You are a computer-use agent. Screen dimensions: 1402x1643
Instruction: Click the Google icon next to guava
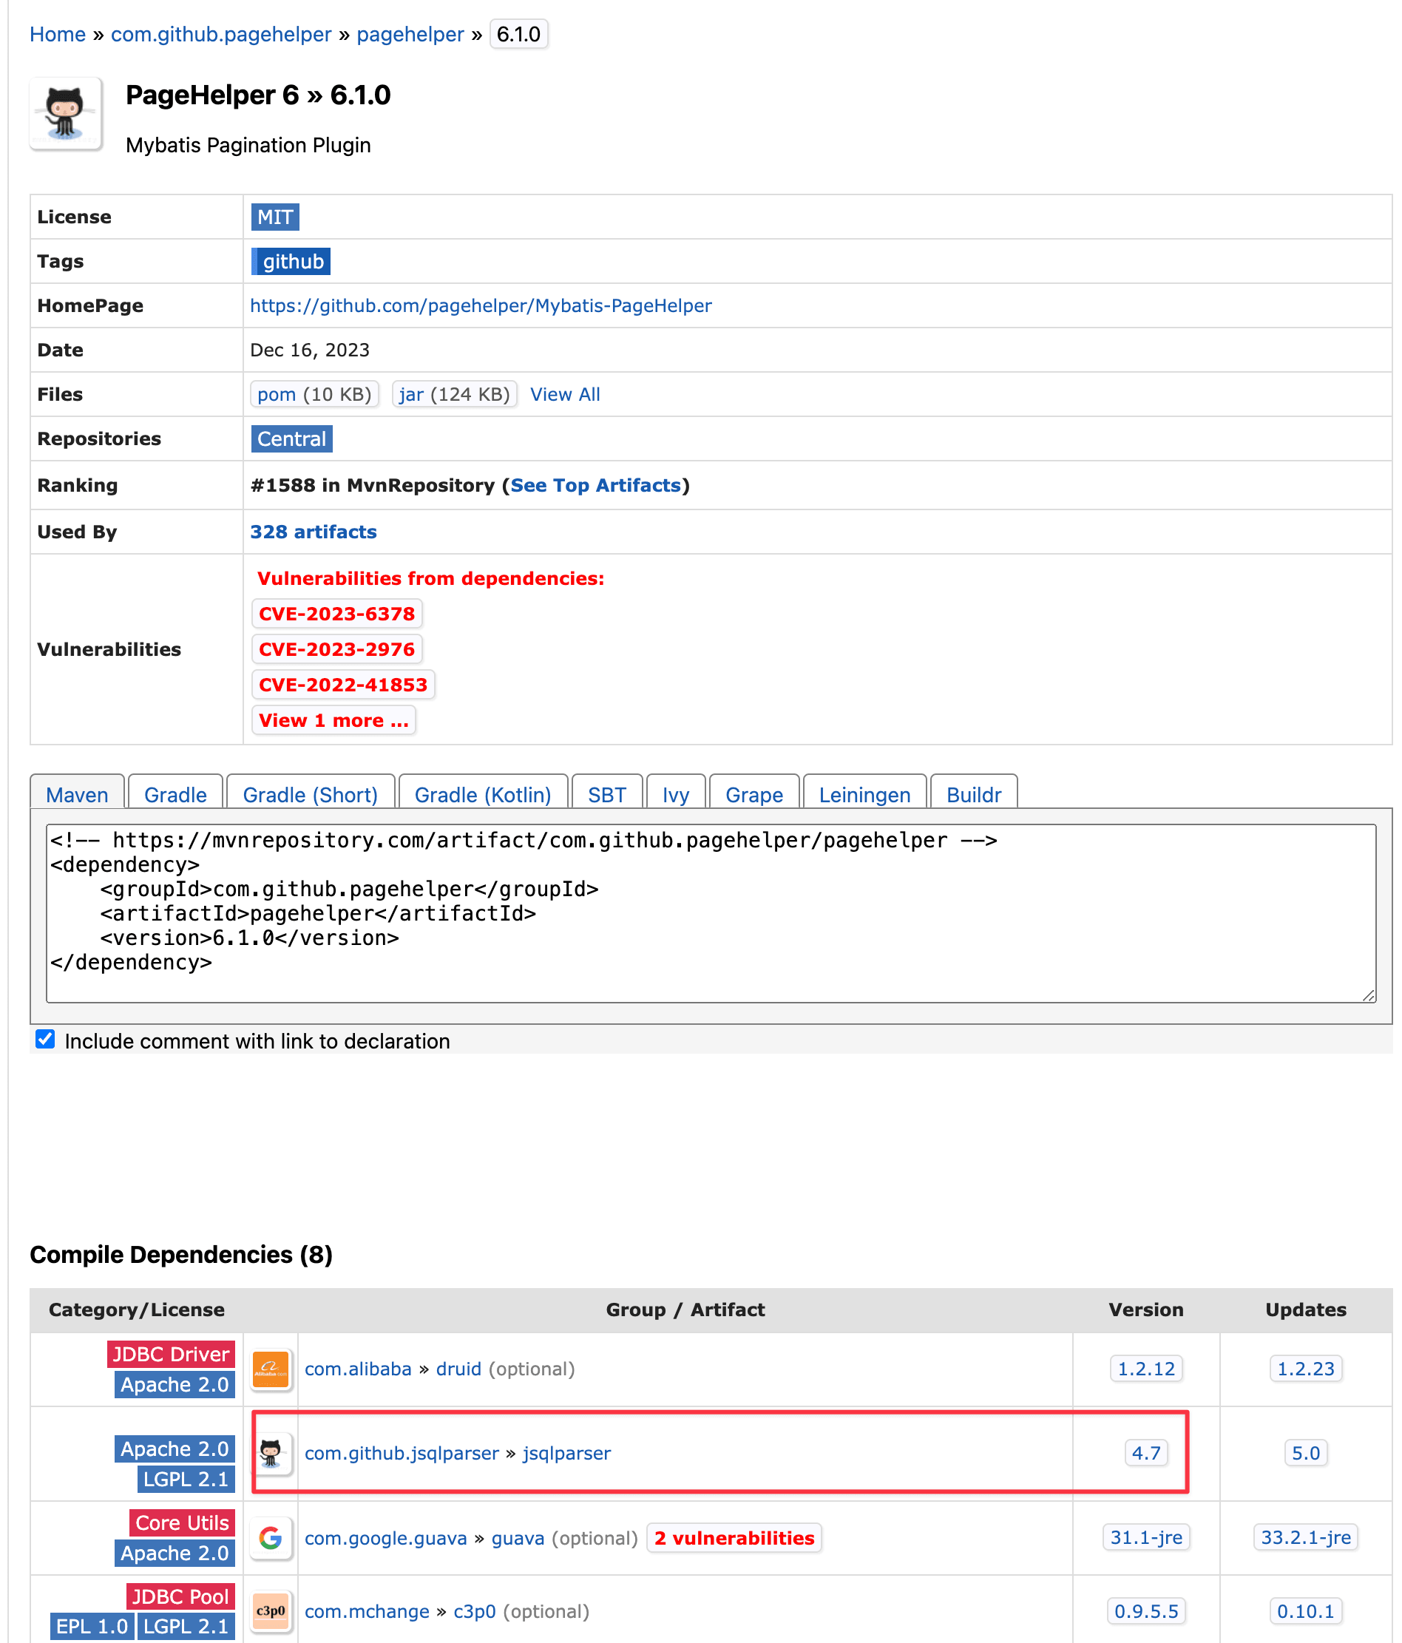point(271,1538)
